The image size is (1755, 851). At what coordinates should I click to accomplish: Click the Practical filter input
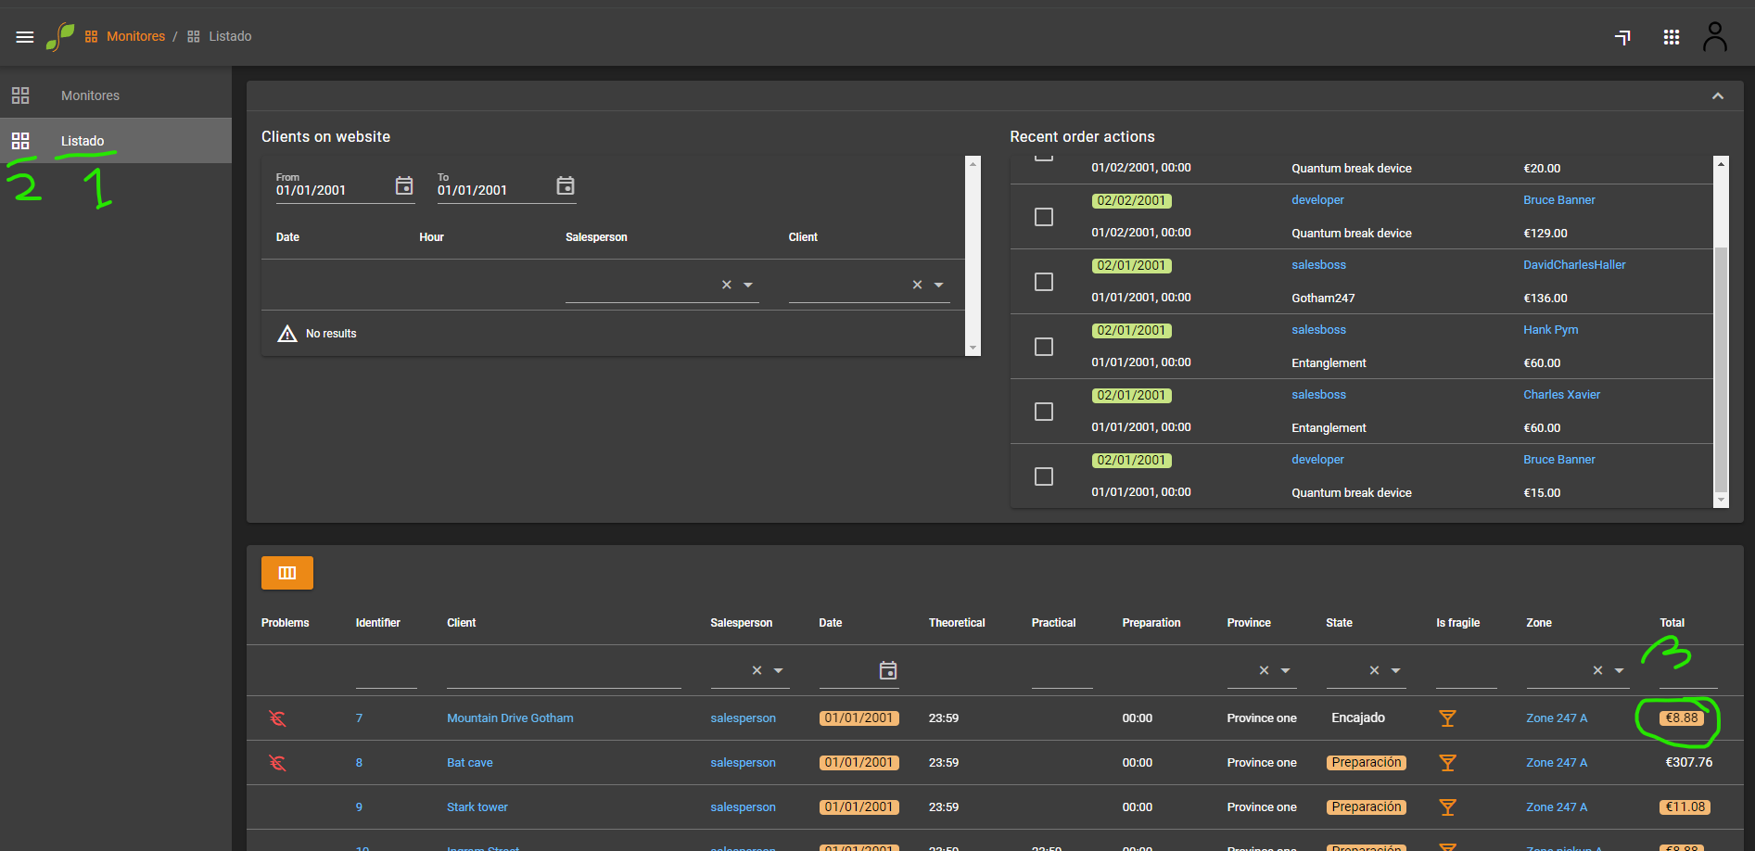[x=1062, y=670]
